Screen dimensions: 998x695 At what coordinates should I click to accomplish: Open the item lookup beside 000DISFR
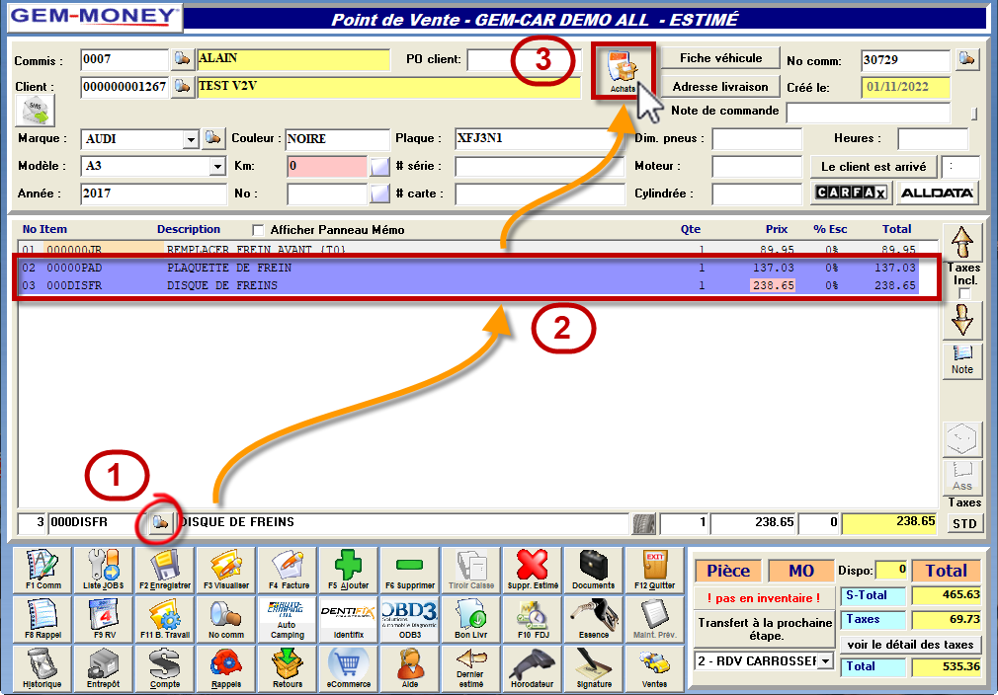click(160, 522)
